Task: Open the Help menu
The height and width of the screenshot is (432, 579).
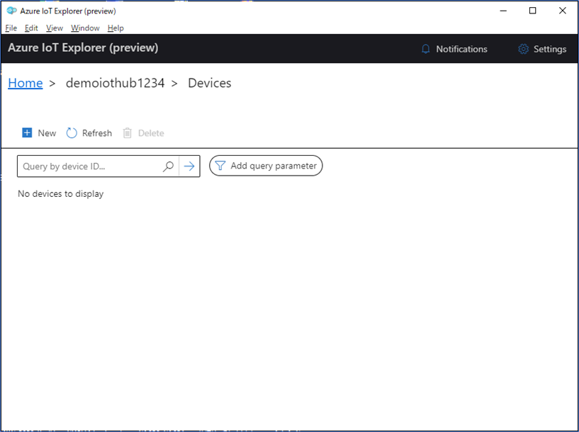Action: point(116,28)
